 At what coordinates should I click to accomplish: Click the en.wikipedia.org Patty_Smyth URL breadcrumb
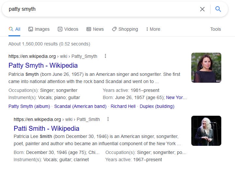53,56
